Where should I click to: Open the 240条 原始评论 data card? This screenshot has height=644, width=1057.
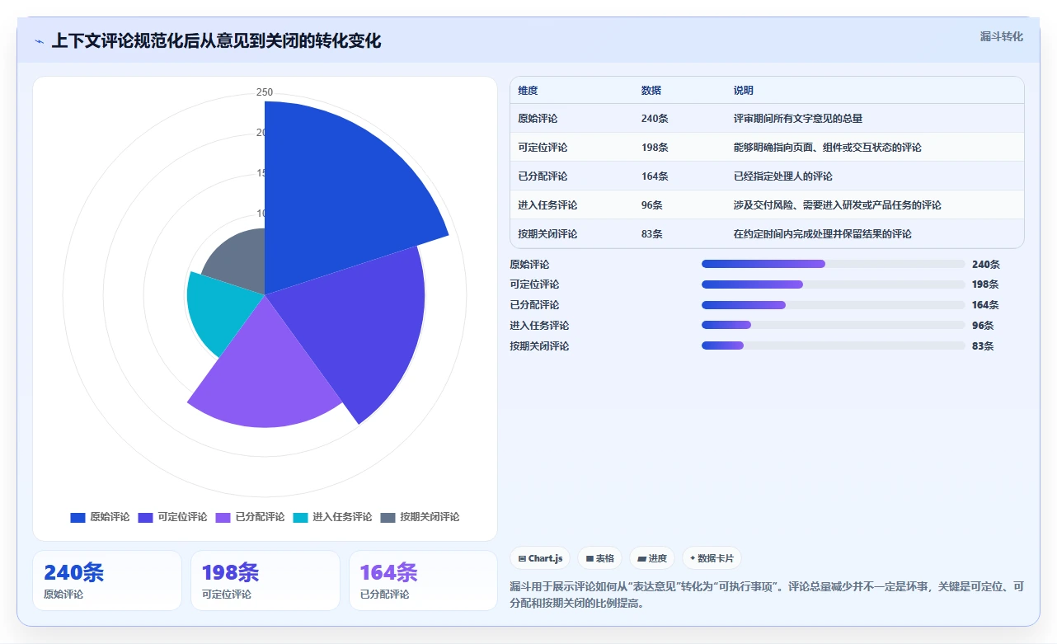(x=107, y=581)
